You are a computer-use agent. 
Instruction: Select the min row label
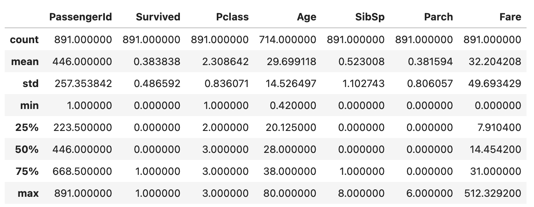click(x=29, y=105)
